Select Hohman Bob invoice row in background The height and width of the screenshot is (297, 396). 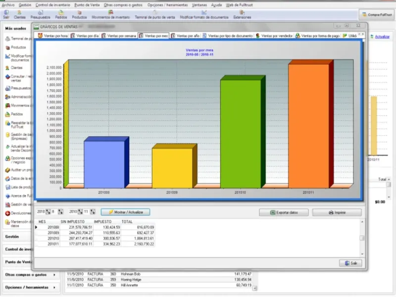point(159,274)
